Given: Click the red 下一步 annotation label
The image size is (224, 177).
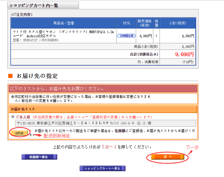Looking at the screenshot, I should click(x=192, y=147).
